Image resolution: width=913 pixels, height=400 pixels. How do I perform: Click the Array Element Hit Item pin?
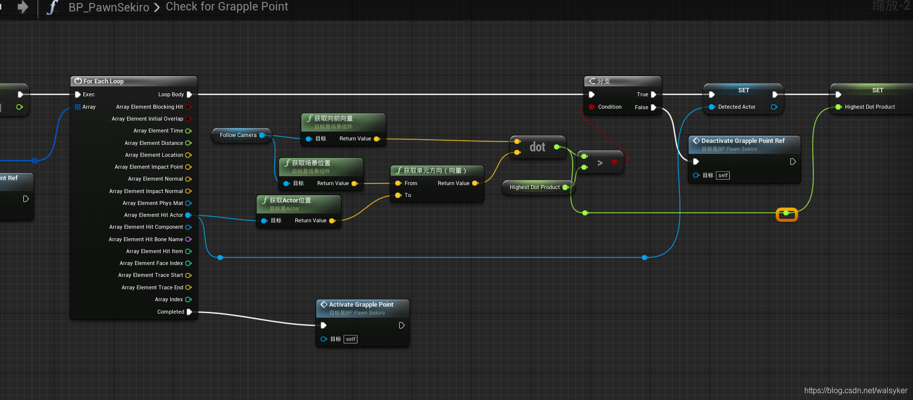coord(189,251)
